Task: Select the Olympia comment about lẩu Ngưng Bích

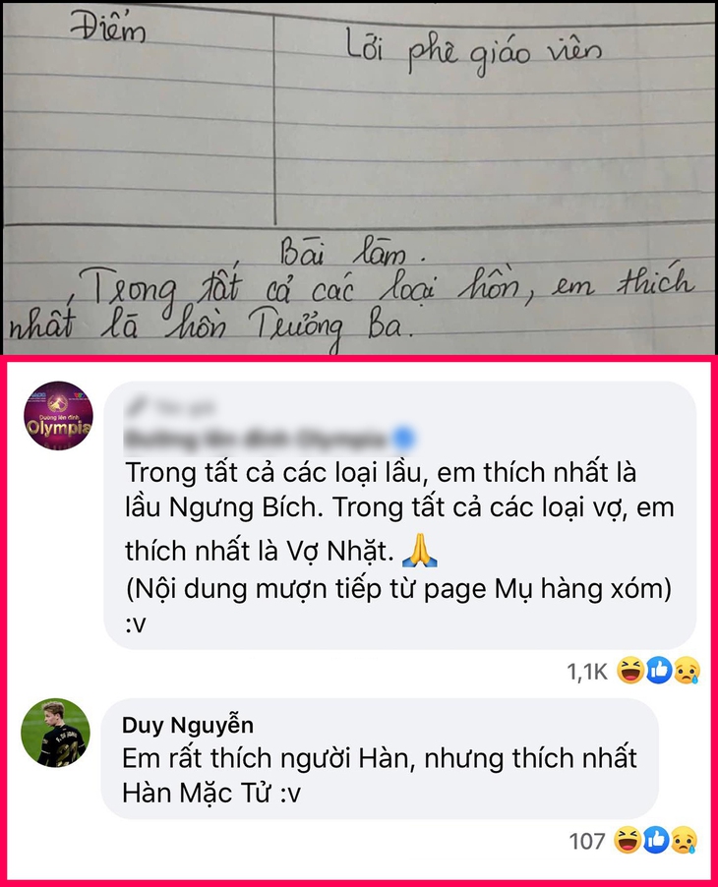Action: pyautogui.click(x=399, y=515)
